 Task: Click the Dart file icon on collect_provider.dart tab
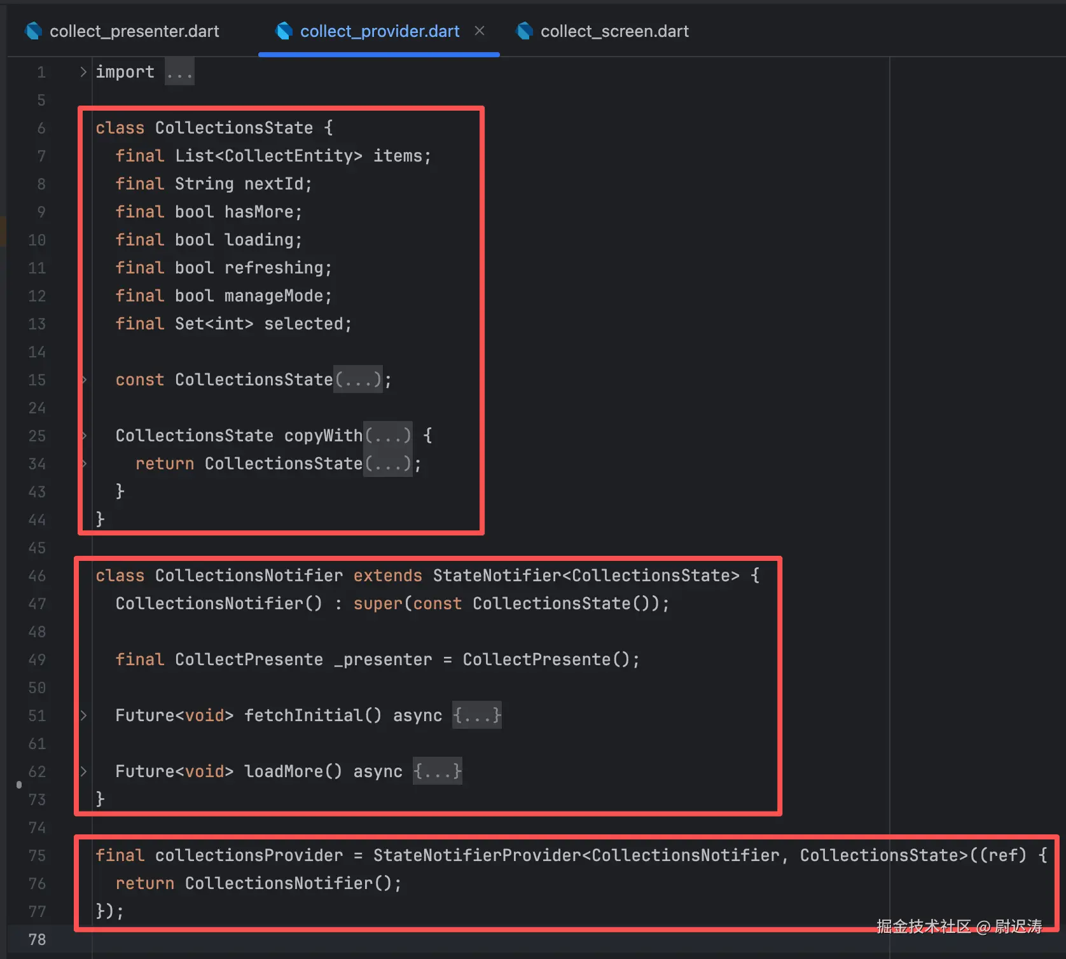284,31
